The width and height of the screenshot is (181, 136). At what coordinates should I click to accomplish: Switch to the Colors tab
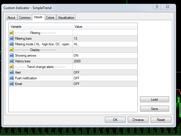click(50, 18)
